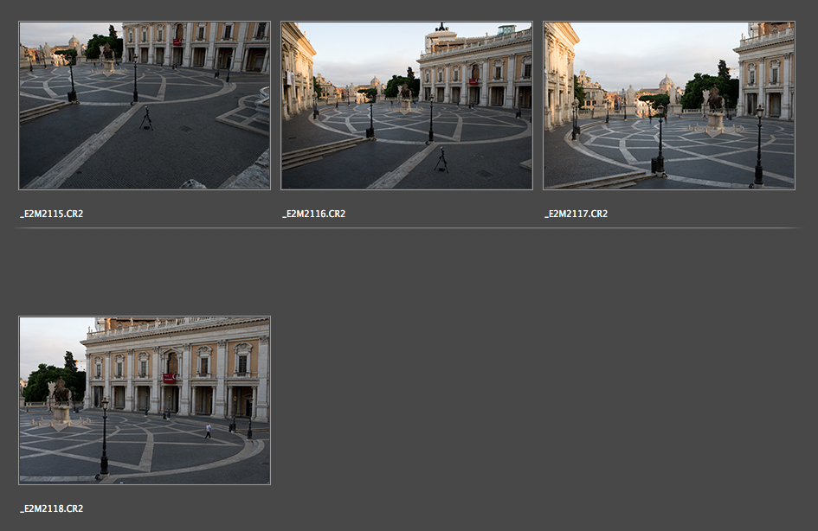Click the empty gray area right of _E2M2118
The image size is (818, 531).
pyautogui.click(x=537, y=398)
